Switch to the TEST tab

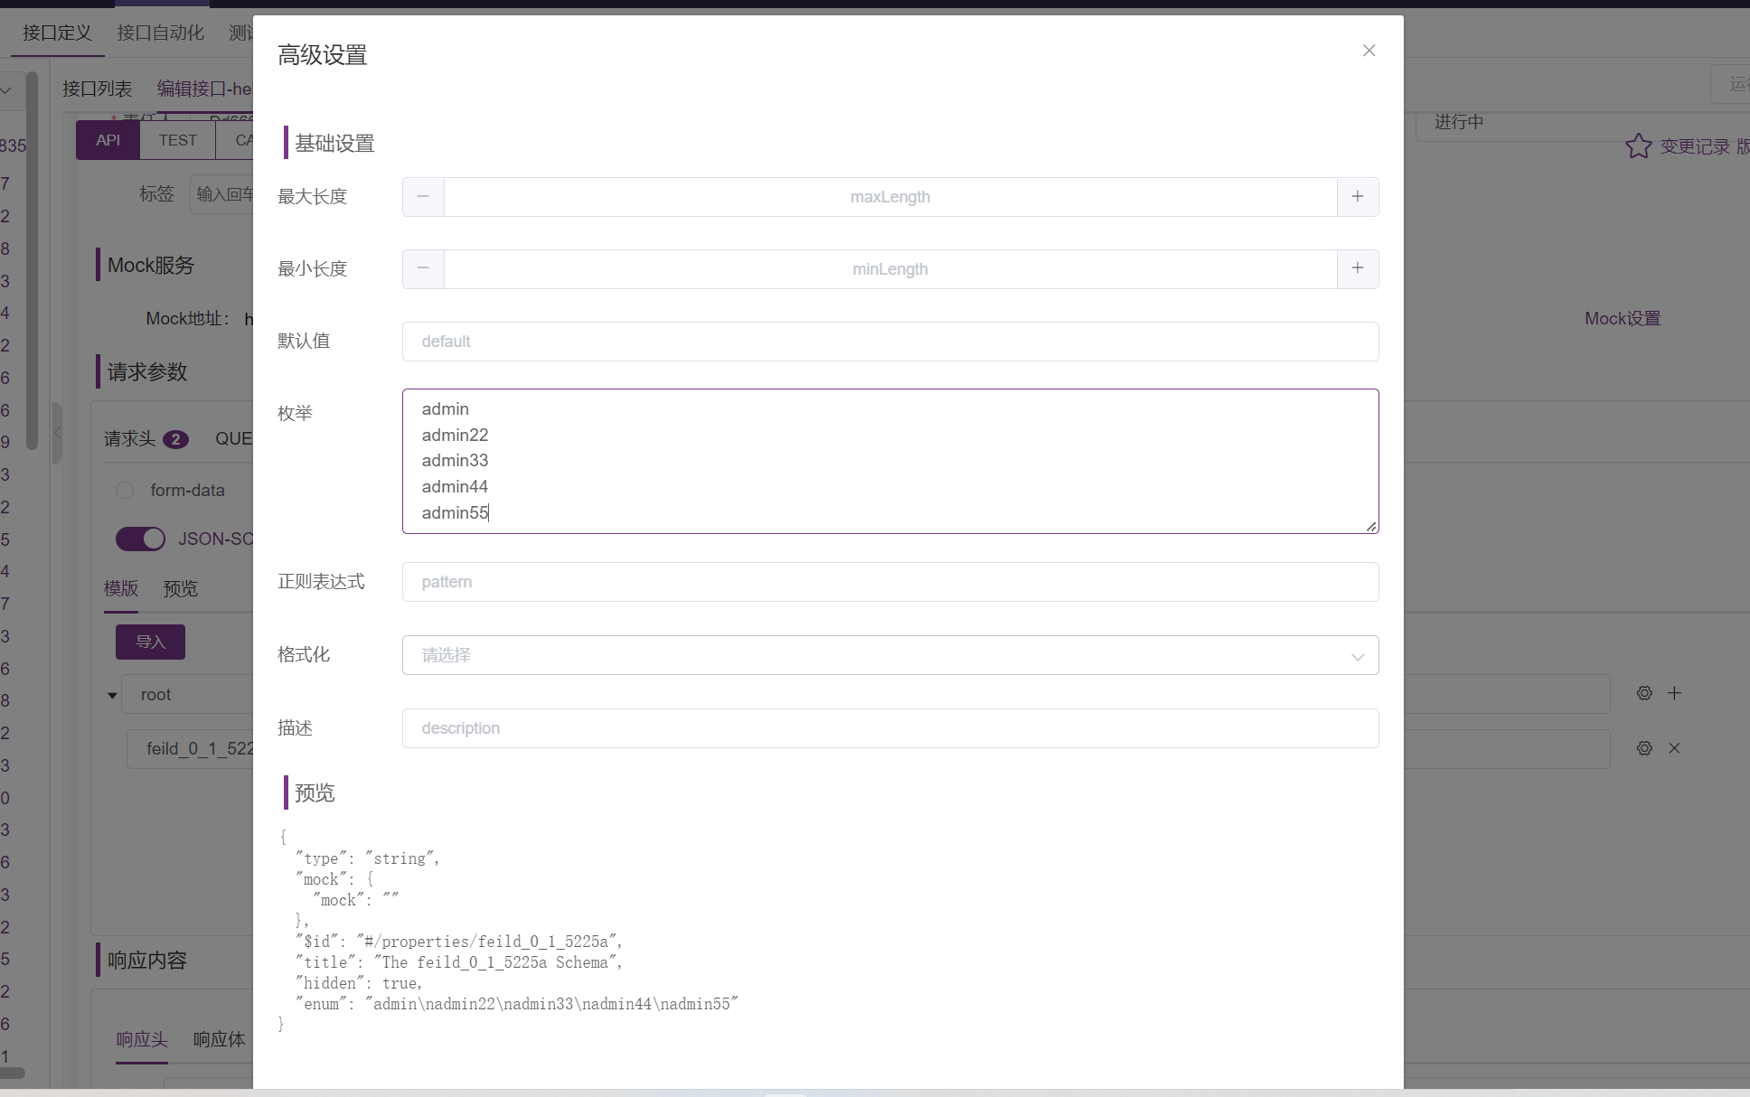pos(177,140)
